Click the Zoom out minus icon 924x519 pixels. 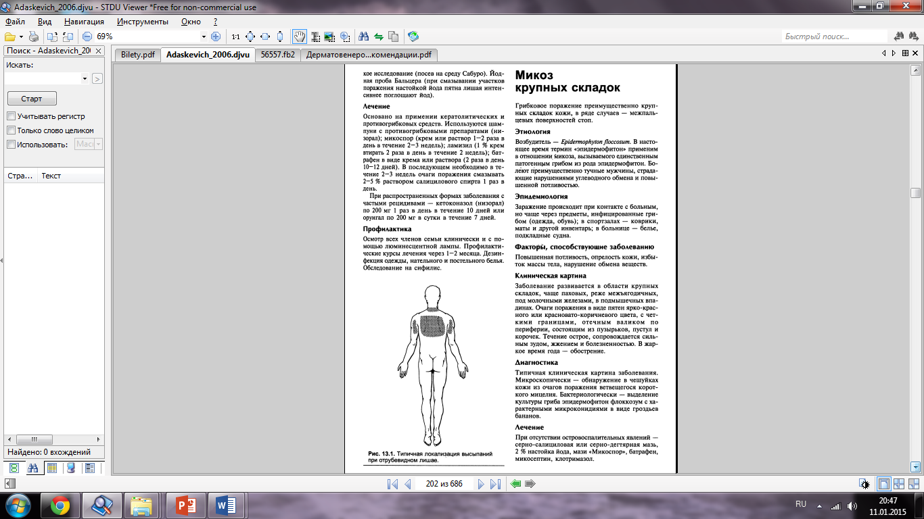pos(87,36)
